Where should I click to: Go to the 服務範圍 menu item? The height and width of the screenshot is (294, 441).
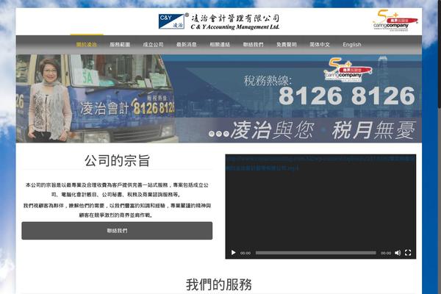(x=120, y=44)
